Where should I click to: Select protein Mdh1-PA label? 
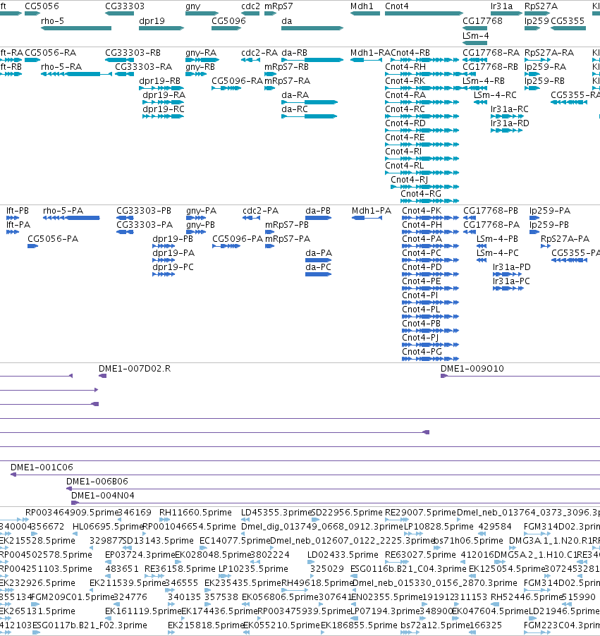(x=371, y=211)
